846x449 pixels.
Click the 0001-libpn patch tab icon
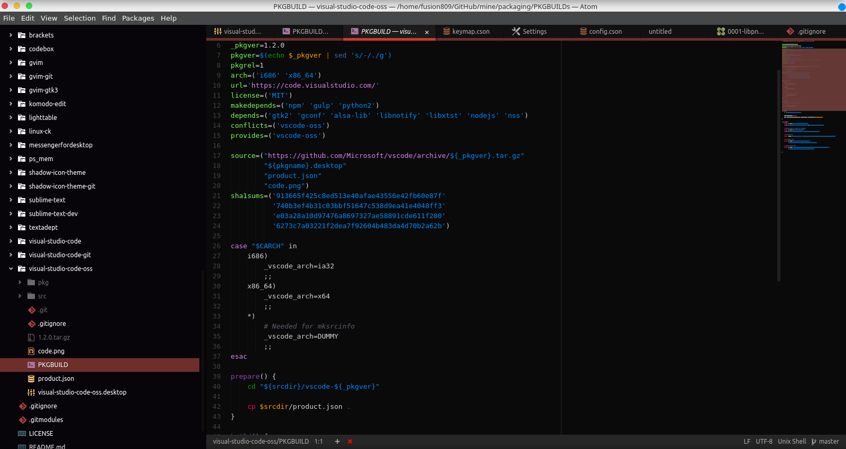click(721, 32)
